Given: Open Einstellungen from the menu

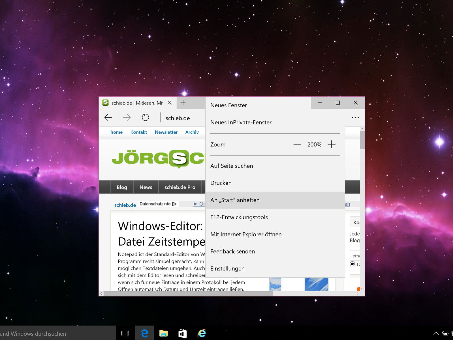Looking at the screenshot, I should [x=275, y=269].
